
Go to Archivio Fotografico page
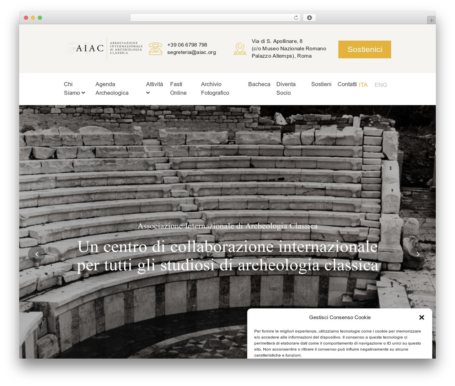click(x=215, y=88)
